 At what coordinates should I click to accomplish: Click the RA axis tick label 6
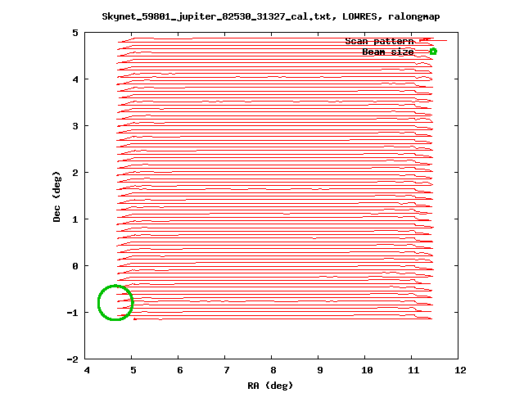coord(180,370)
